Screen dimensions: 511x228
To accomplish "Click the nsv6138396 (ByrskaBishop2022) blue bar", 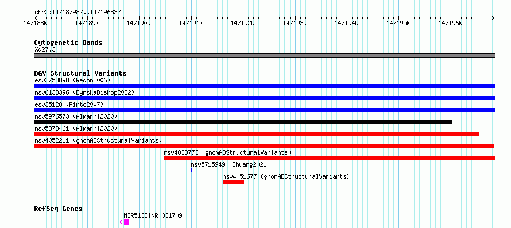I will pos(264,98).
